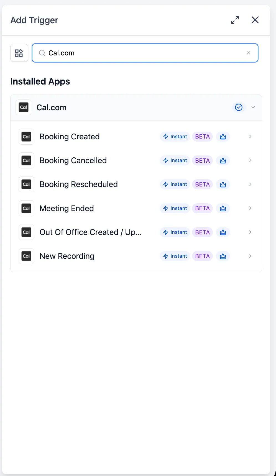The height and width of the screenshot is (476, 276).
Task: Collapse the Cal.com triggers list chevron
Action: pos(253,107)
